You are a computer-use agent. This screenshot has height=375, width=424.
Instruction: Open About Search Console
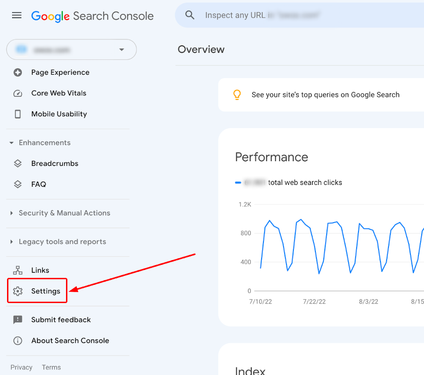70,341
